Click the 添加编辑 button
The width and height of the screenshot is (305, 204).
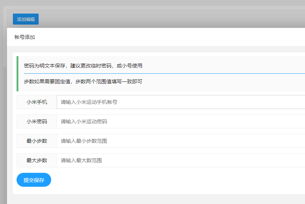tap(26, 19)
